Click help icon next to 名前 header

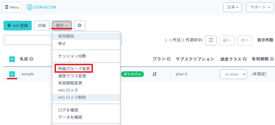(31, 59)
